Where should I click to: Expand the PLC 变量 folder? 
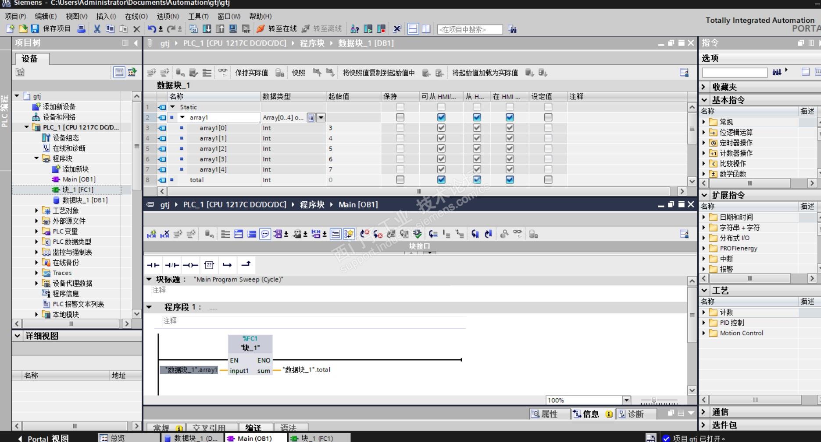[x=37, y=231]
